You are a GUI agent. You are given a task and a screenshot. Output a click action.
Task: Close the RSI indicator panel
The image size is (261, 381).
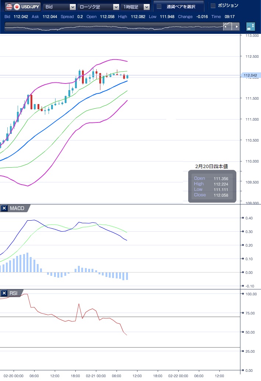(x=4, y=293)
